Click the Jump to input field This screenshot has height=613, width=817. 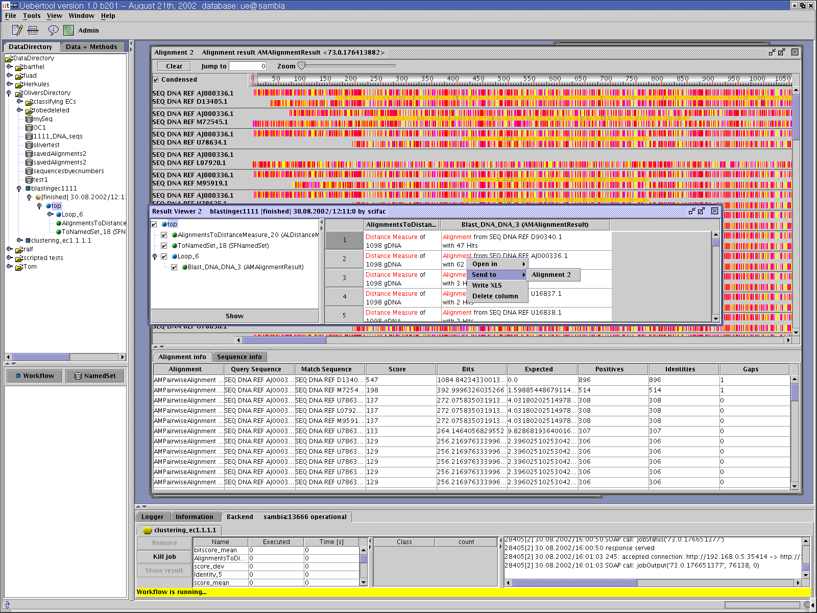248,66
